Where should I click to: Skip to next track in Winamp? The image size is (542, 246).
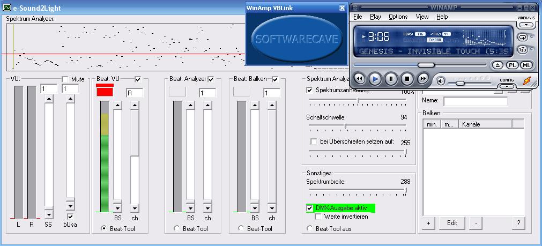pyautogui.click(x=423, y=79)
